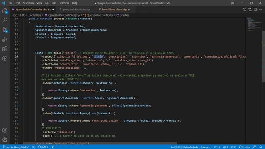Open the Edit menu
This screenshot has width=265, height=149.
tap(17, 3)
